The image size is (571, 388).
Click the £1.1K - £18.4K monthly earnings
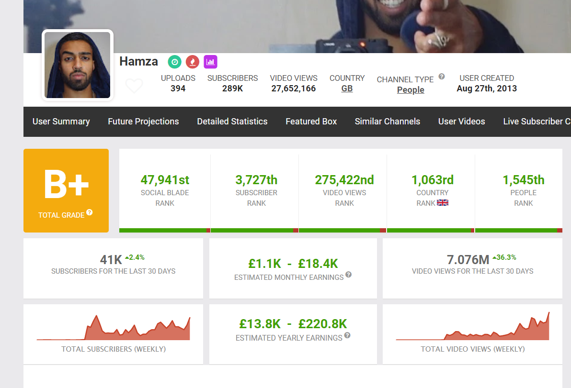(x=293, y=264)
